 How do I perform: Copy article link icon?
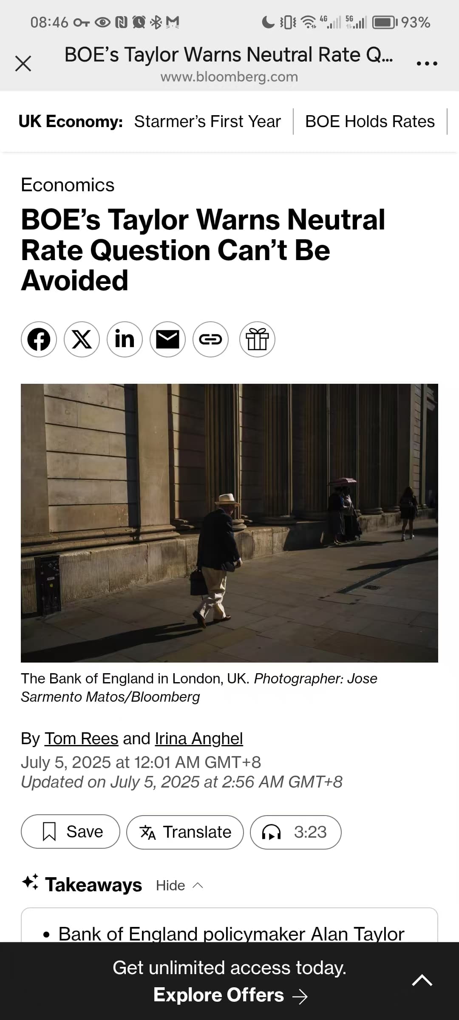click(210, 339)
